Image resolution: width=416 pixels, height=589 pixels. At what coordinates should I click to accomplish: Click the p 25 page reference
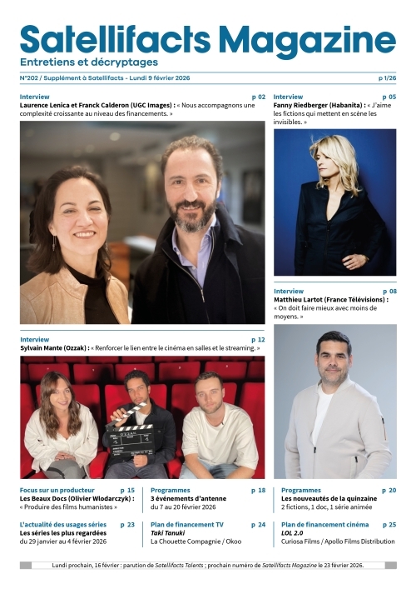389,525
